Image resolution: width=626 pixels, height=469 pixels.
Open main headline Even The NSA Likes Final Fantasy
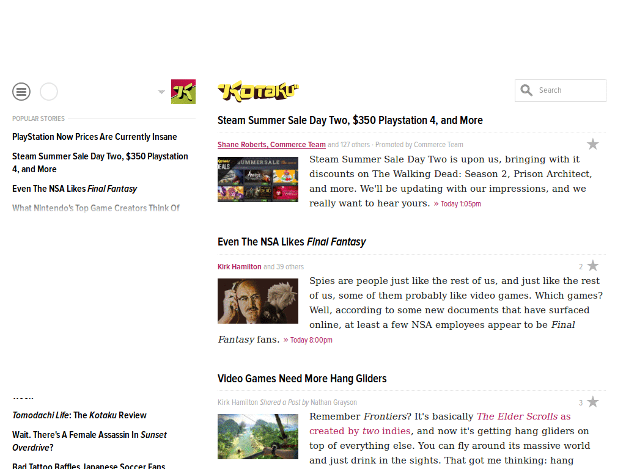[292, 242]
